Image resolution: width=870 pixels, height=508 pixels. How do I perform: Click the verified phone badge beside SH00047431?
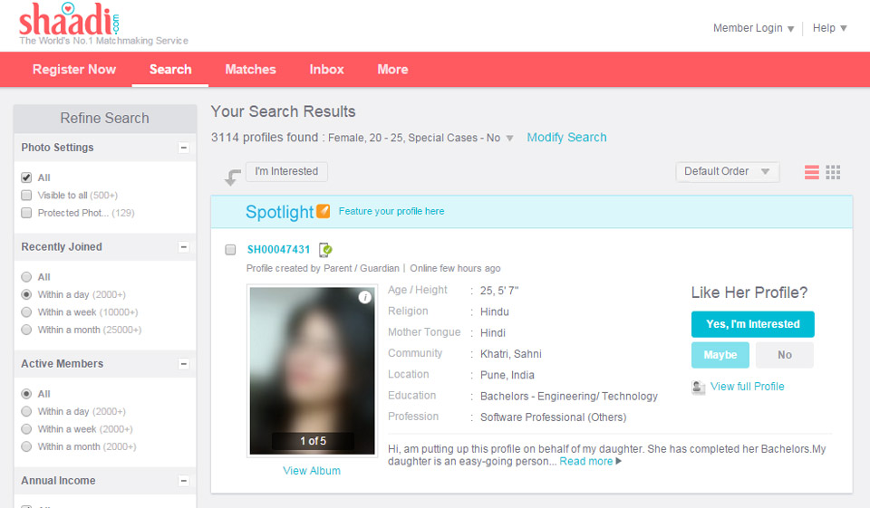pos(326,250)
